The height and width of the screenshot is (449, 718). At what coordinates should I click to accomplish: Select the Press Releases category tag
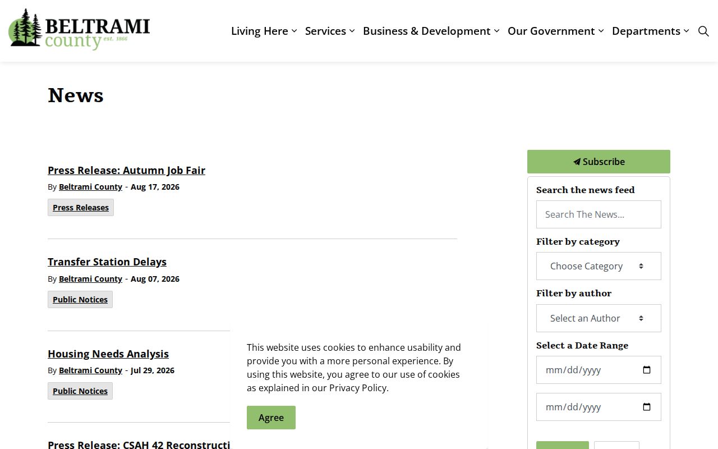pos(81,208)
